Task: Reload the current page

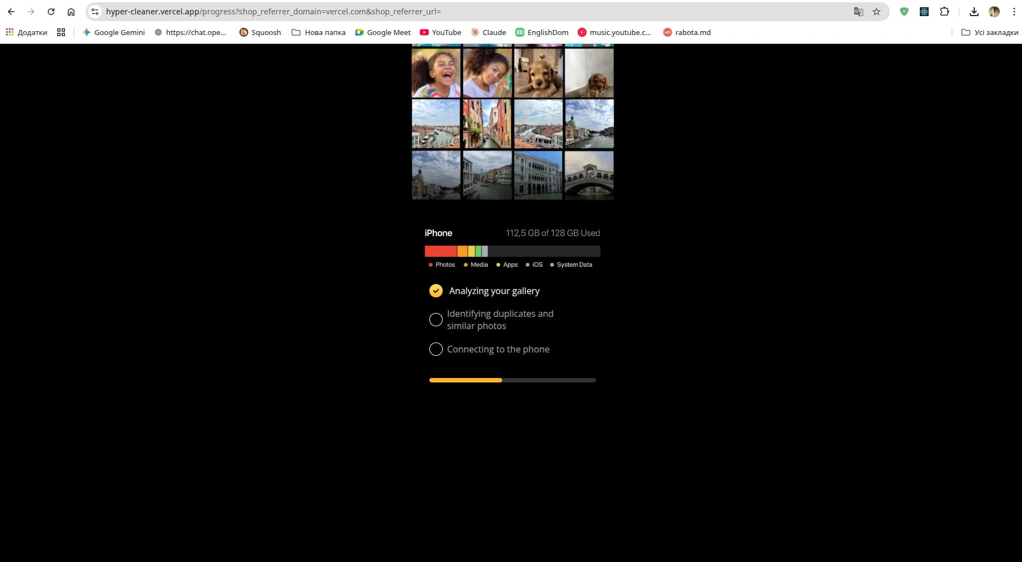Action: tap(51, 12)
